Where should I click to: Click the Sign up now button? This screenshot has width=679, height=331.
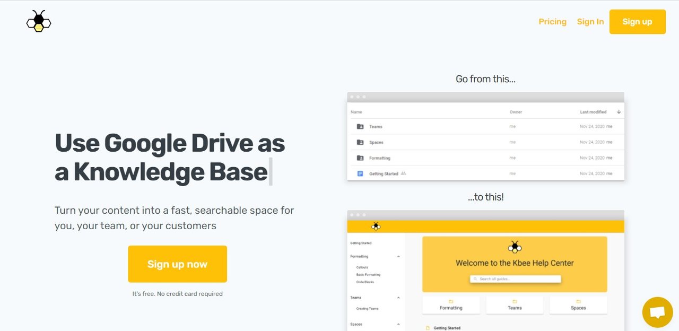coord(177,264)
